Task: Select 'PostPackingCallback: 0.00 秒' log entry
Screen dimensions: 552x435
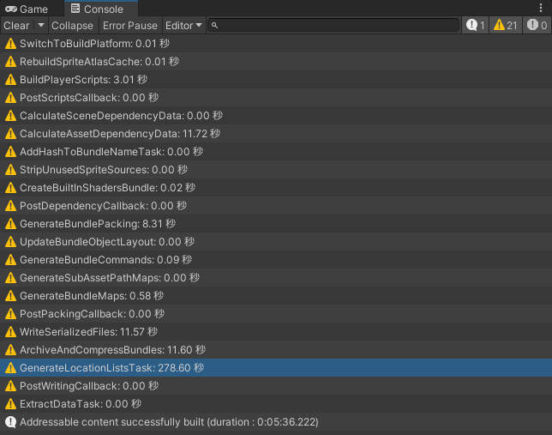Action: click(x=276, y=314)
